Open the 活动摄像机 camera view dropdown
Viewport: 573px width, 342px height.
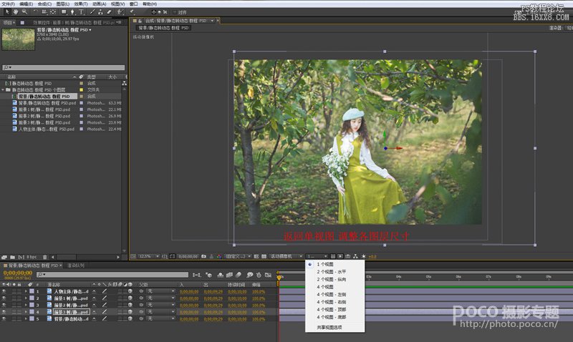tap(286, 256)
